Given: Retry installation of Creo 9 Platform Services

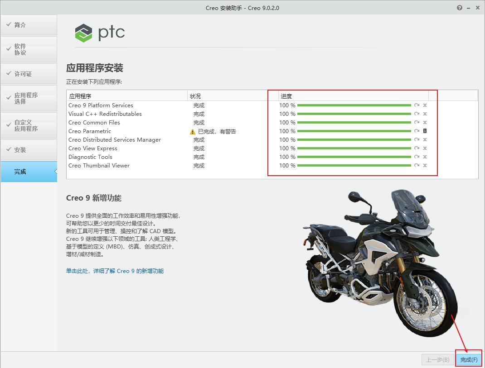Looking at the screenshot, I should tap(417, 105).
